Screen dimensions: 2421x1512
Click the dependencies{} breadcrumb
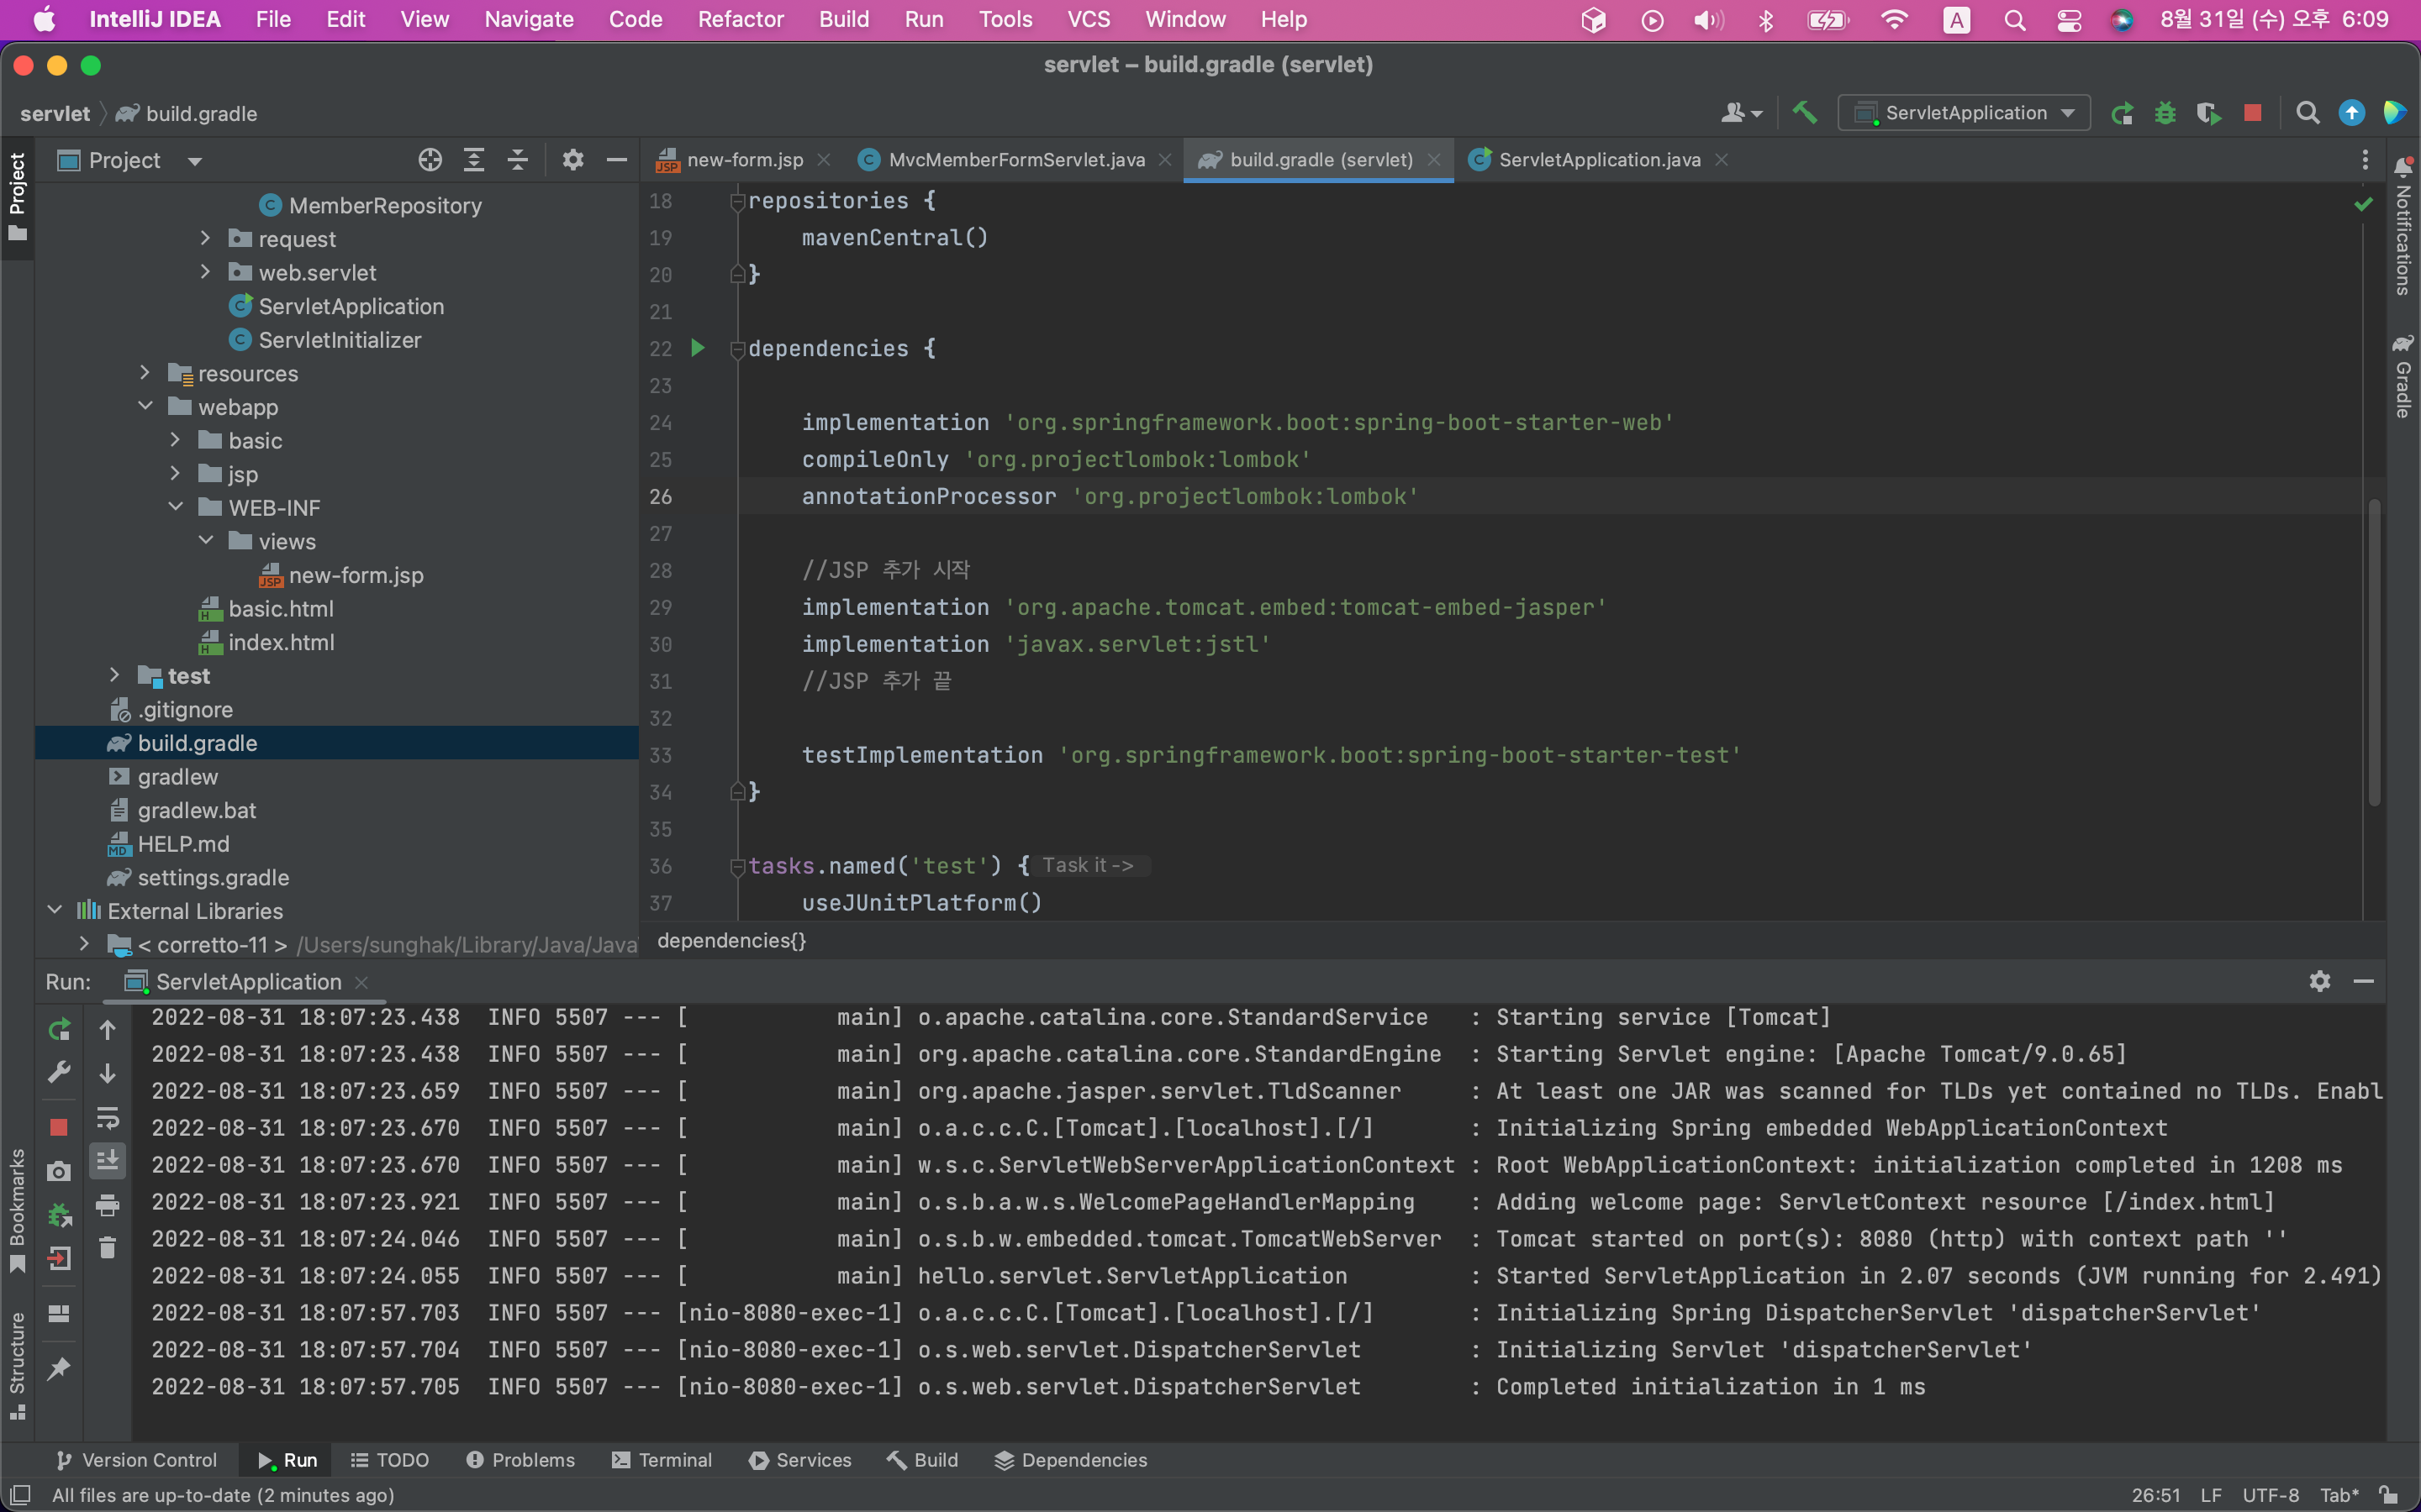(x=731, y=940)
